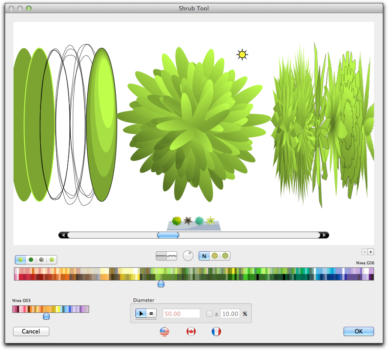Enable the diameter variation checkbox
Viewport: 388px width, 350px height.
(x=209, y=314)
